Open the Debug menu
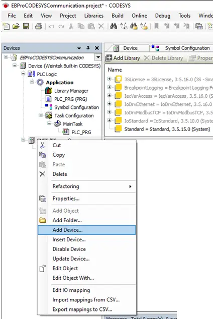Viewport: 213px width, 319px height. 163,16
